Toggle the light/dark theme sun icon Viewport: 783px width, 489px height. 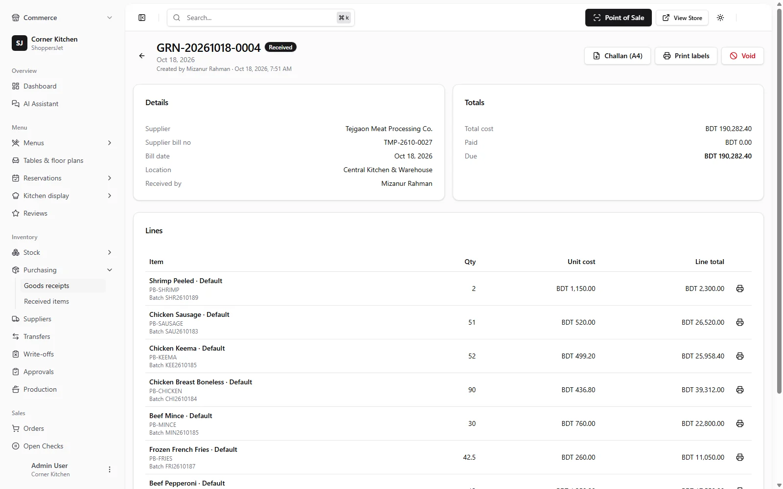720,18
